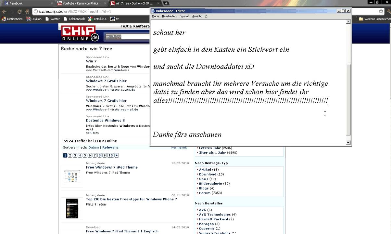Screen dimensions: 391x234
Task: Filter results by Bildergalerie type
Action: click(210, 184)
